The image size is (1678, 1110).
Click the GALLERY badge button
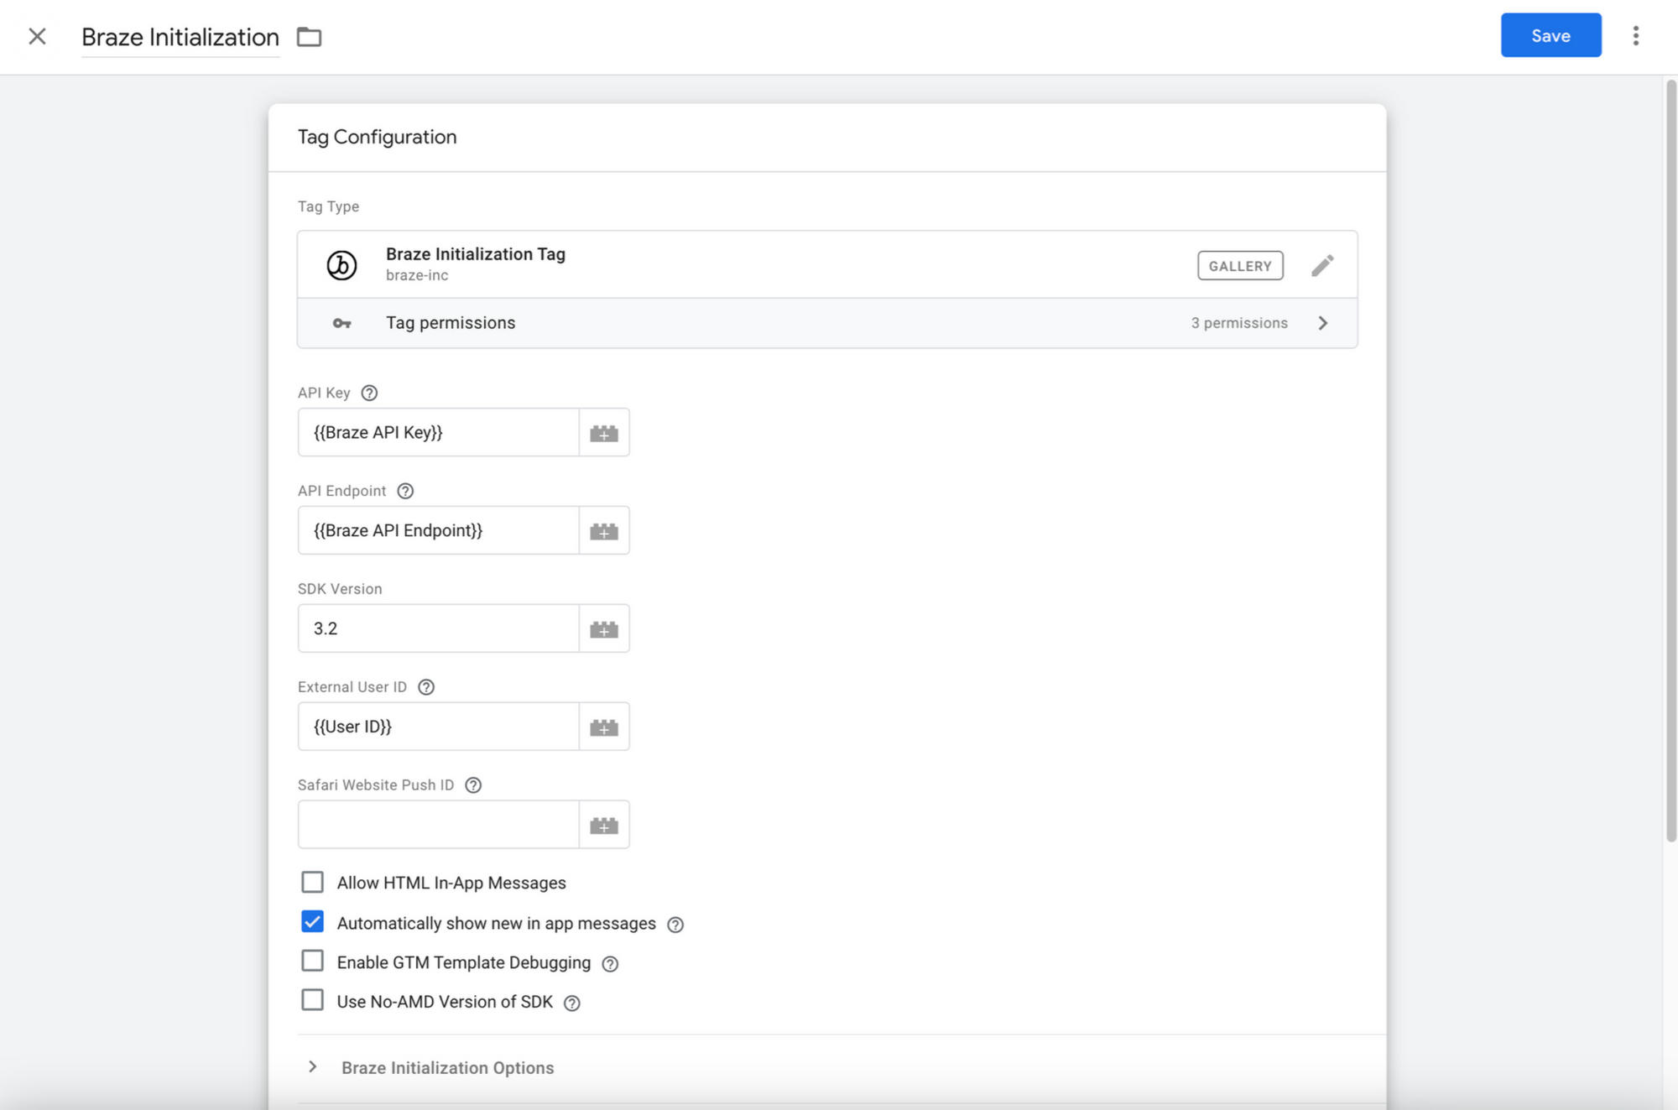(1239, 266)
